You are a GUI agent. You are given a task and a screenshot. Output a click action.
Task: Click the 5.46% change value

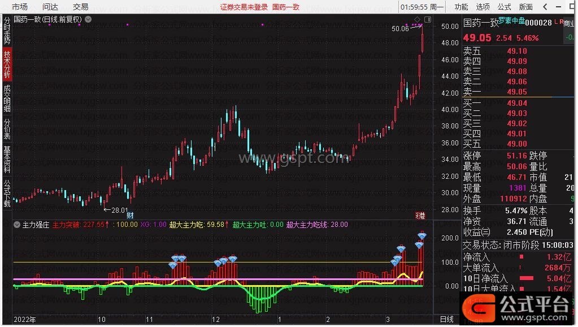(528, 38)
